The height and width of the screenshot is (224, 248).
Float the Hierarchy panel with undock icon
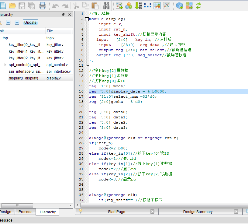click(63, 15)
